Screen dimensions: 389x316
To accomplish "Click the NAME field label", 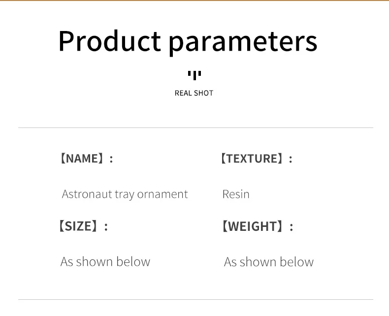I will pos(86,158).
